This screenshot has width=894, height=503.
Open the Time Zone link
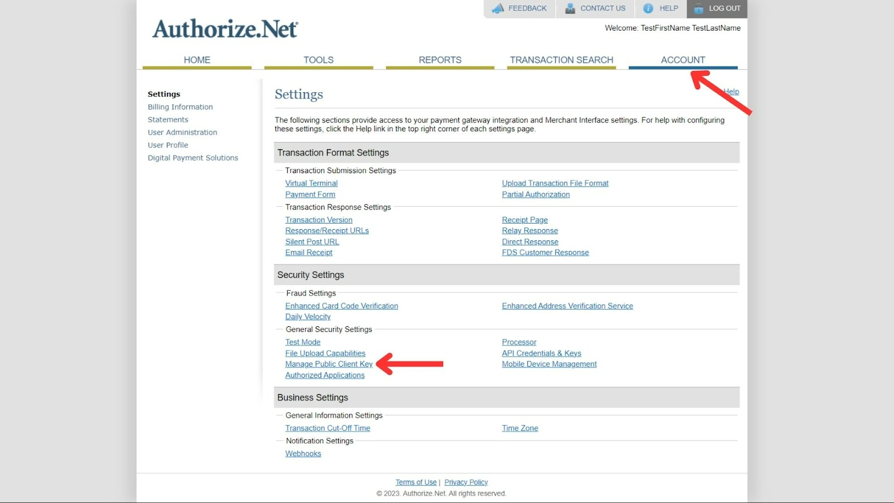click(x=520, y=428)
